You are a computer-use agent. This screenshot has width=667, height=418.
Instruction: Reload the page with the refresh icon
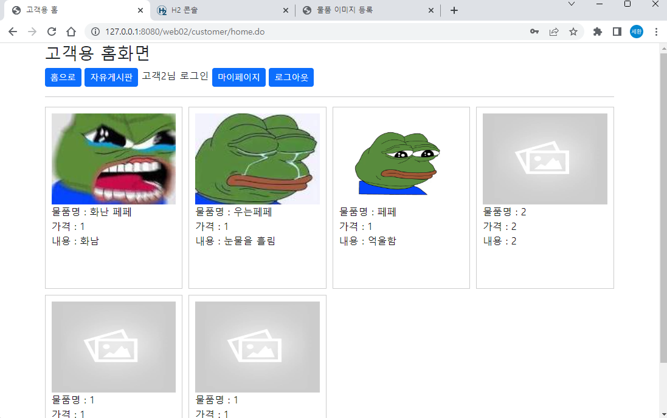tap(52, 32)
